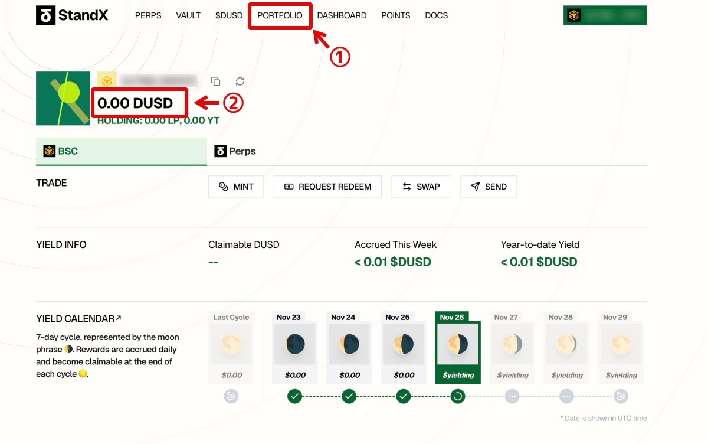Go to the VAULT page
This screenshot has height=444, width=708.
[x=188, y=15]
